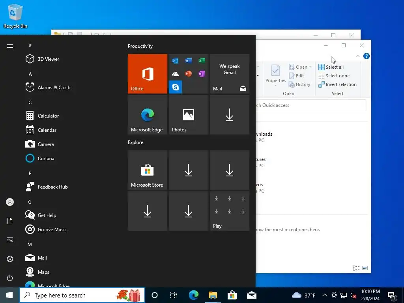Click the Productivity group title
The width and height of the screenshot is (404, 303).
click(140, 46)
